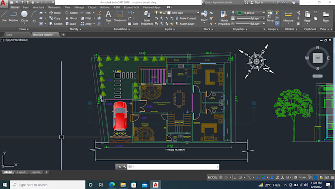Click the Group tool
This screenshot has width=335, height=189.
[x=270, y=16]
